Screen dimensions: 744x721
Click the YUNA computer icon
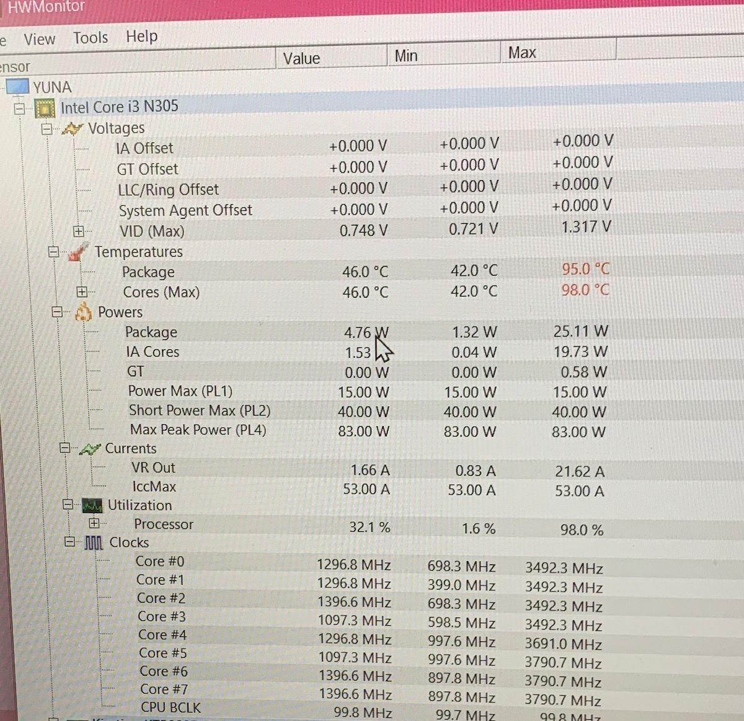pos(17,86)
